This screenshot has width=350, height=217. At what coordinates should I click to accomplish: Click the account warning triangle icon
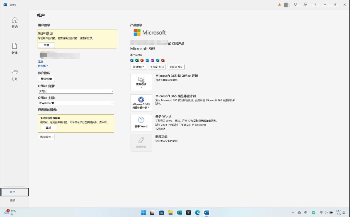coord(279,5)
